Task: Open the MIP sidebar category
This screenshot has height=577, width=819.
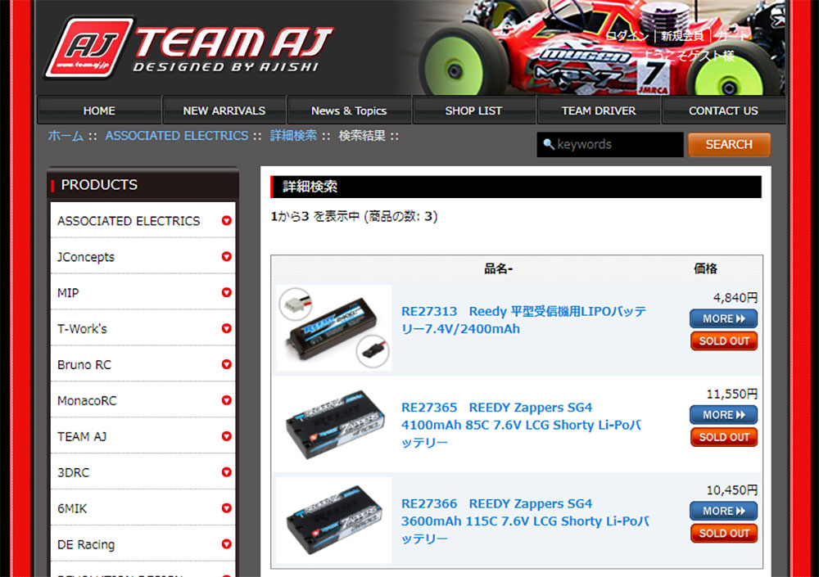Action: (x=68, y=292)
